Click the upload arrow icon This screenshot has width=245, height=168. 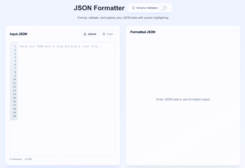[x=85, y=34]
